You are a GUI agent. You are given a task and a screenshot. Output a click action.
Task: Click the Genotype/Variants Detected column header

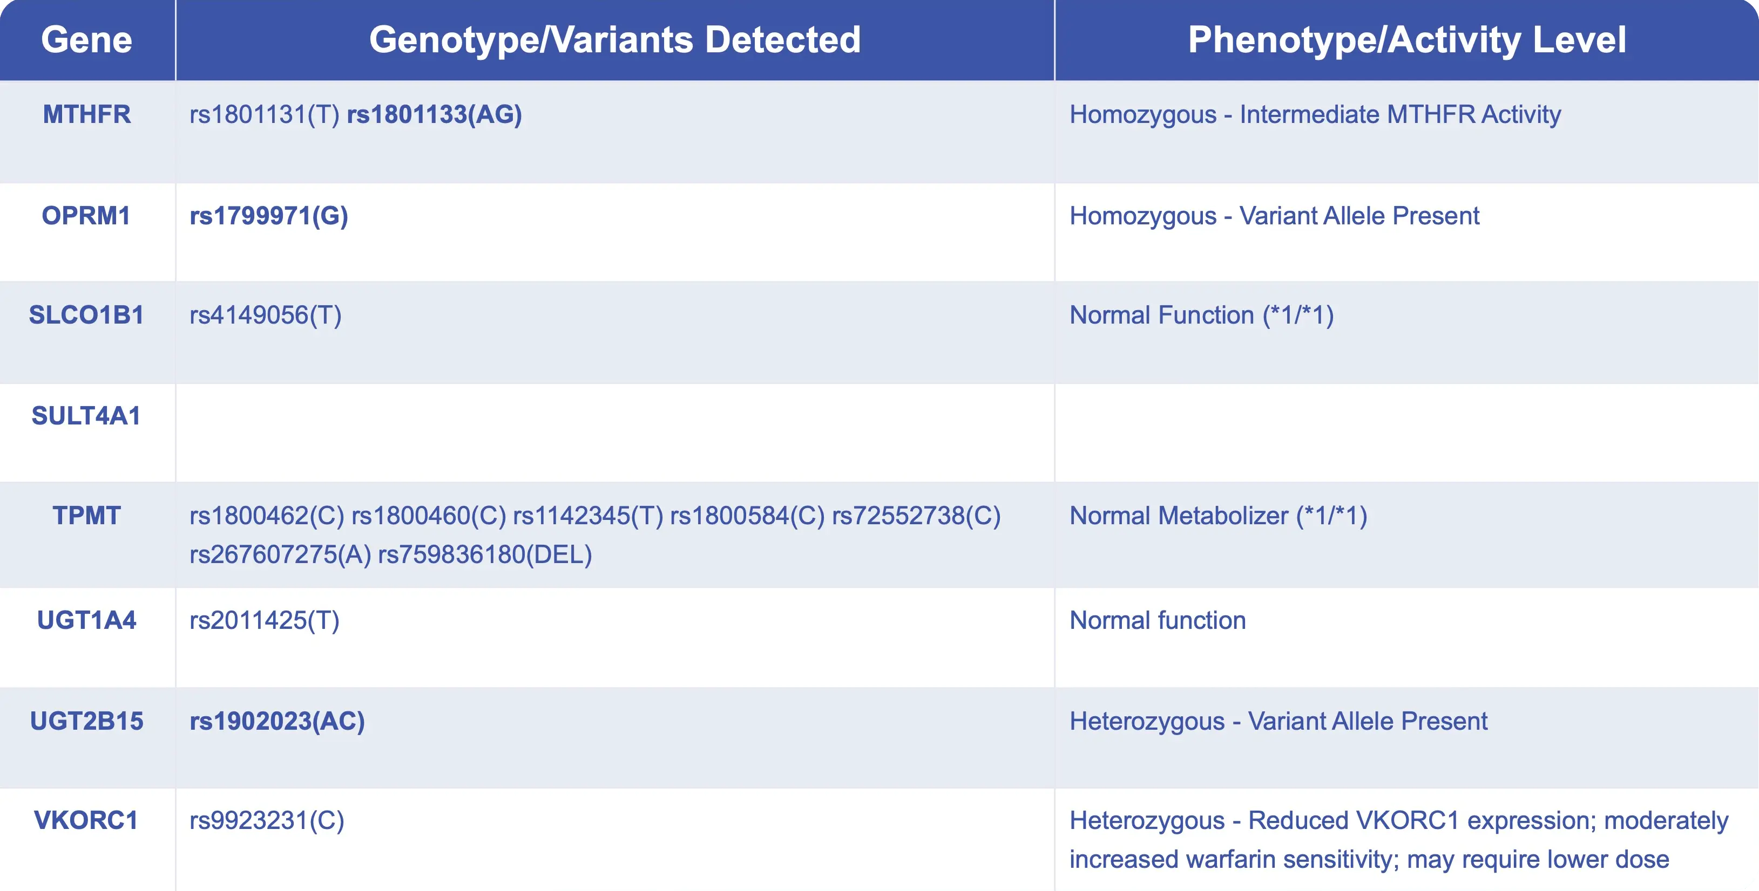[614, 39]
